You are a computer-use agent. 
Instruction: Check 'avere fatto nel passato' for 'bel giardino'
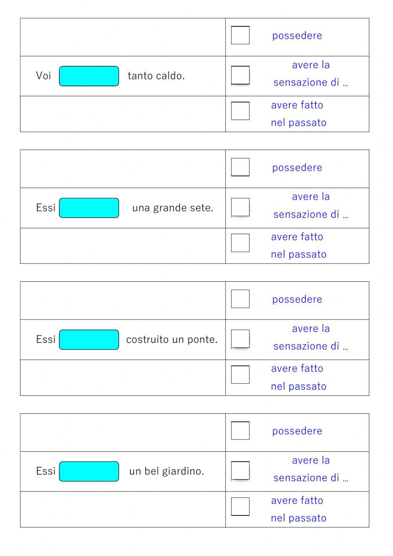click(240, 506)
